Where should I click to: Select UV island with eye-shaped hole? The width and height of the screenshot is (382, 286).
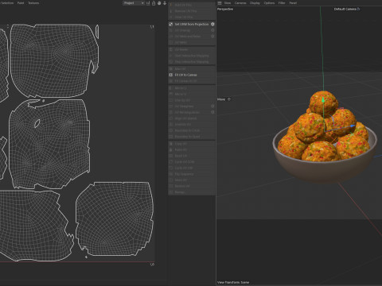coord(49,144)
